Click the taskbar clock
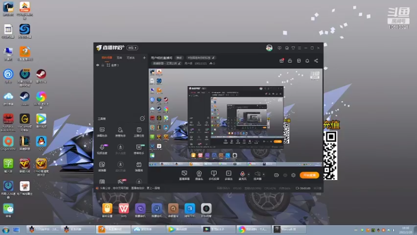This screenshot has height=235, width=417. (x=406, y=230)
